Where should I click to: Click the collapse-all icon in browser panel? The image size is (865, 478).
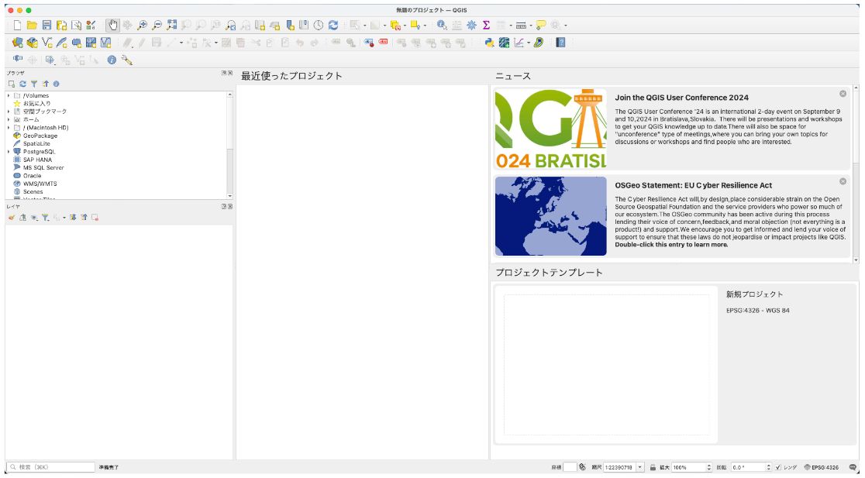pyautogui.click(x=45, y=84)
